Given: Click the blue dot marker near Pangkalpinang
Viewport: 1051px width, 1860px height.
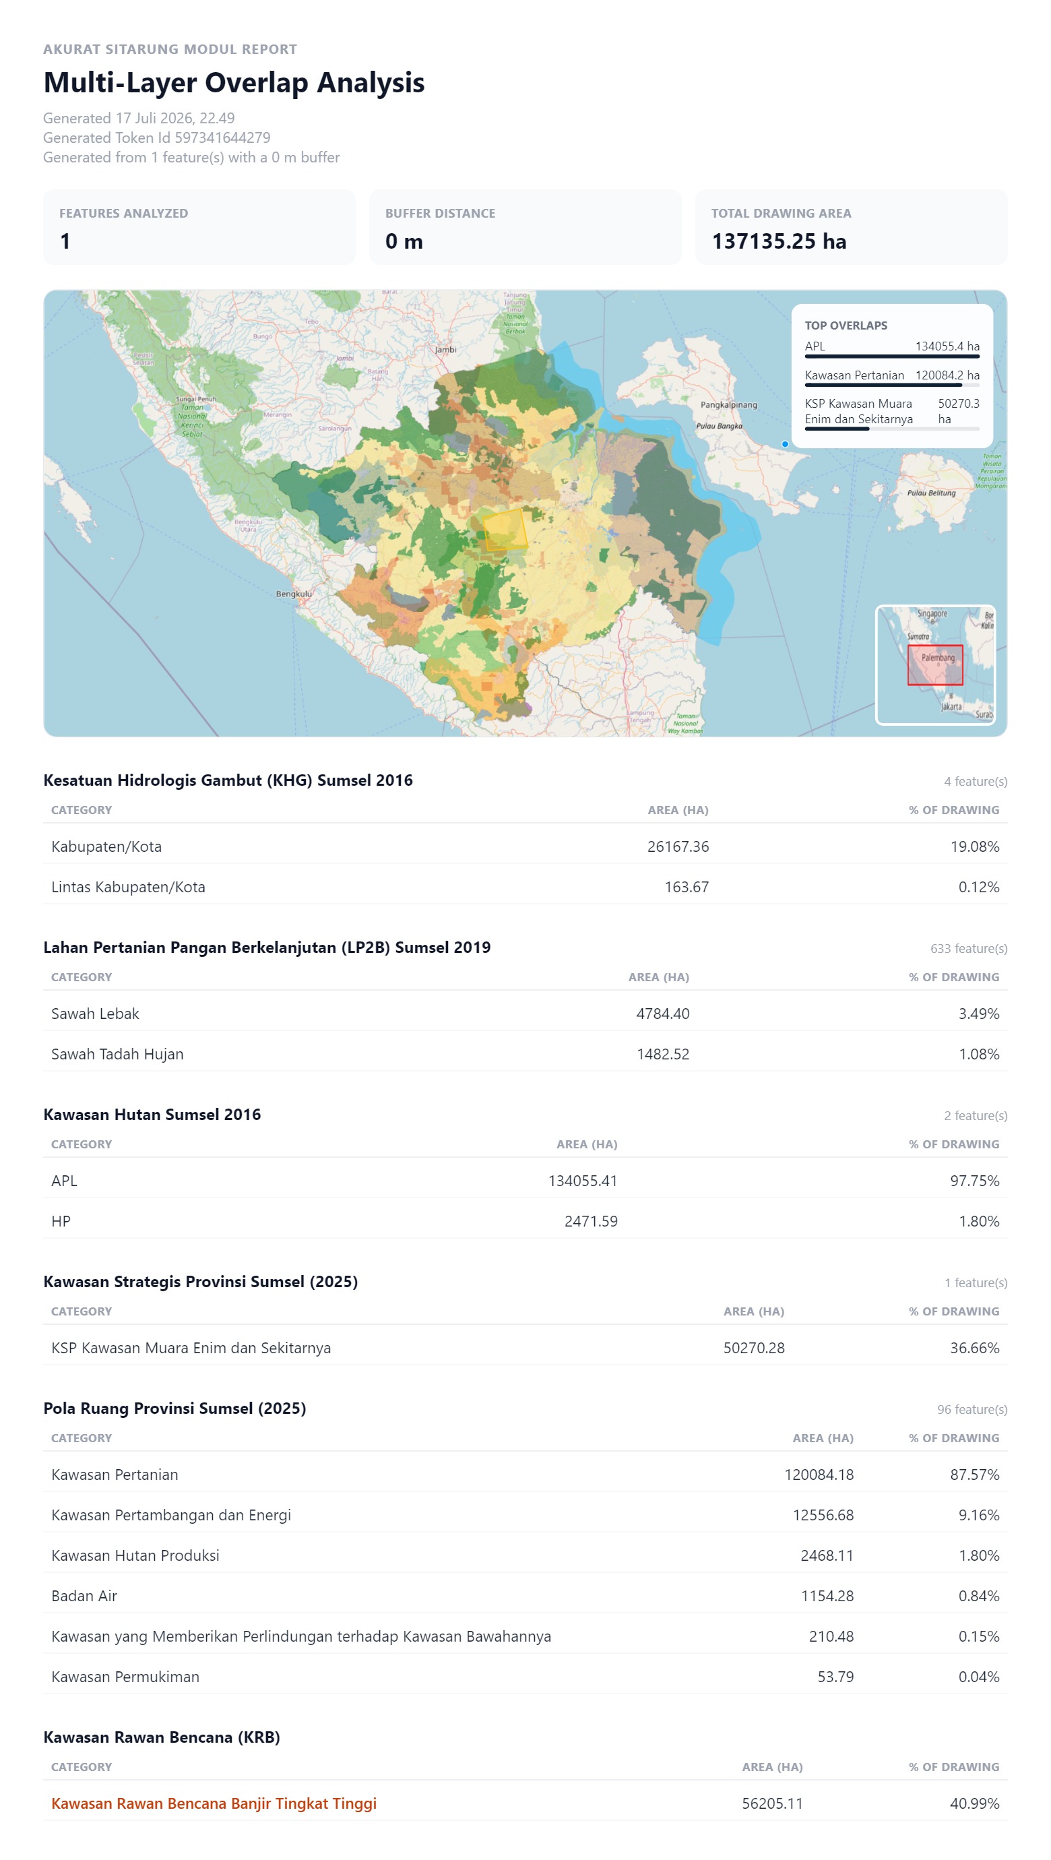Looking at the screenshot, I should click(785, 444).
